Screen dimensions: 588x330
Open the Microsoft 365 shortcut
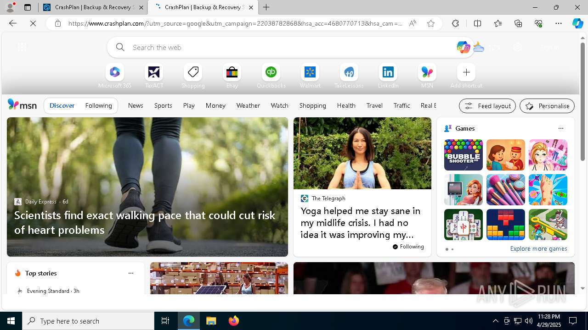click(115, 76)
